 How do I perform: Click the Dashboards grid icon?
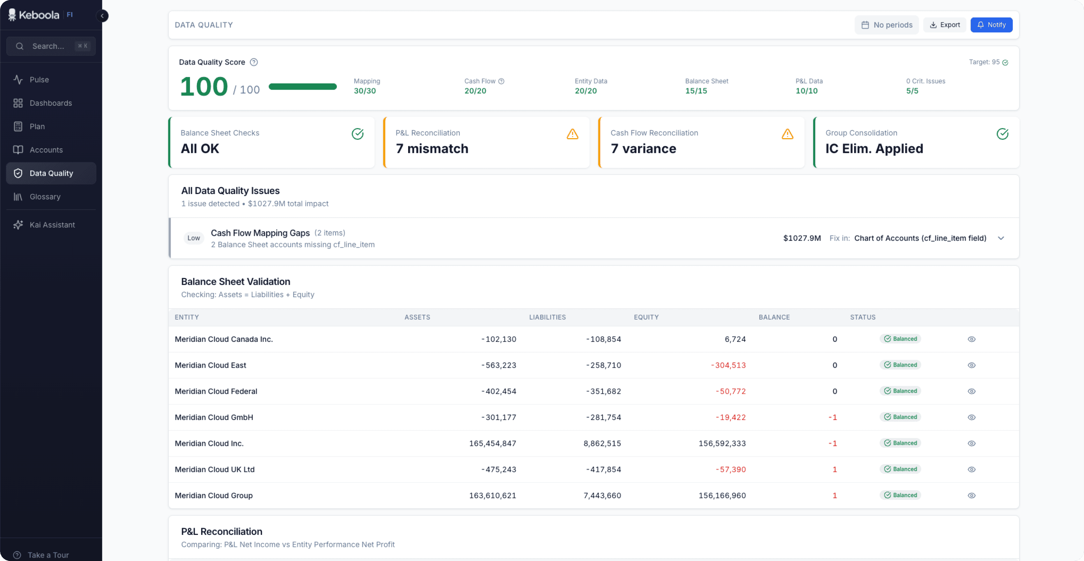[x=18, y=103]
